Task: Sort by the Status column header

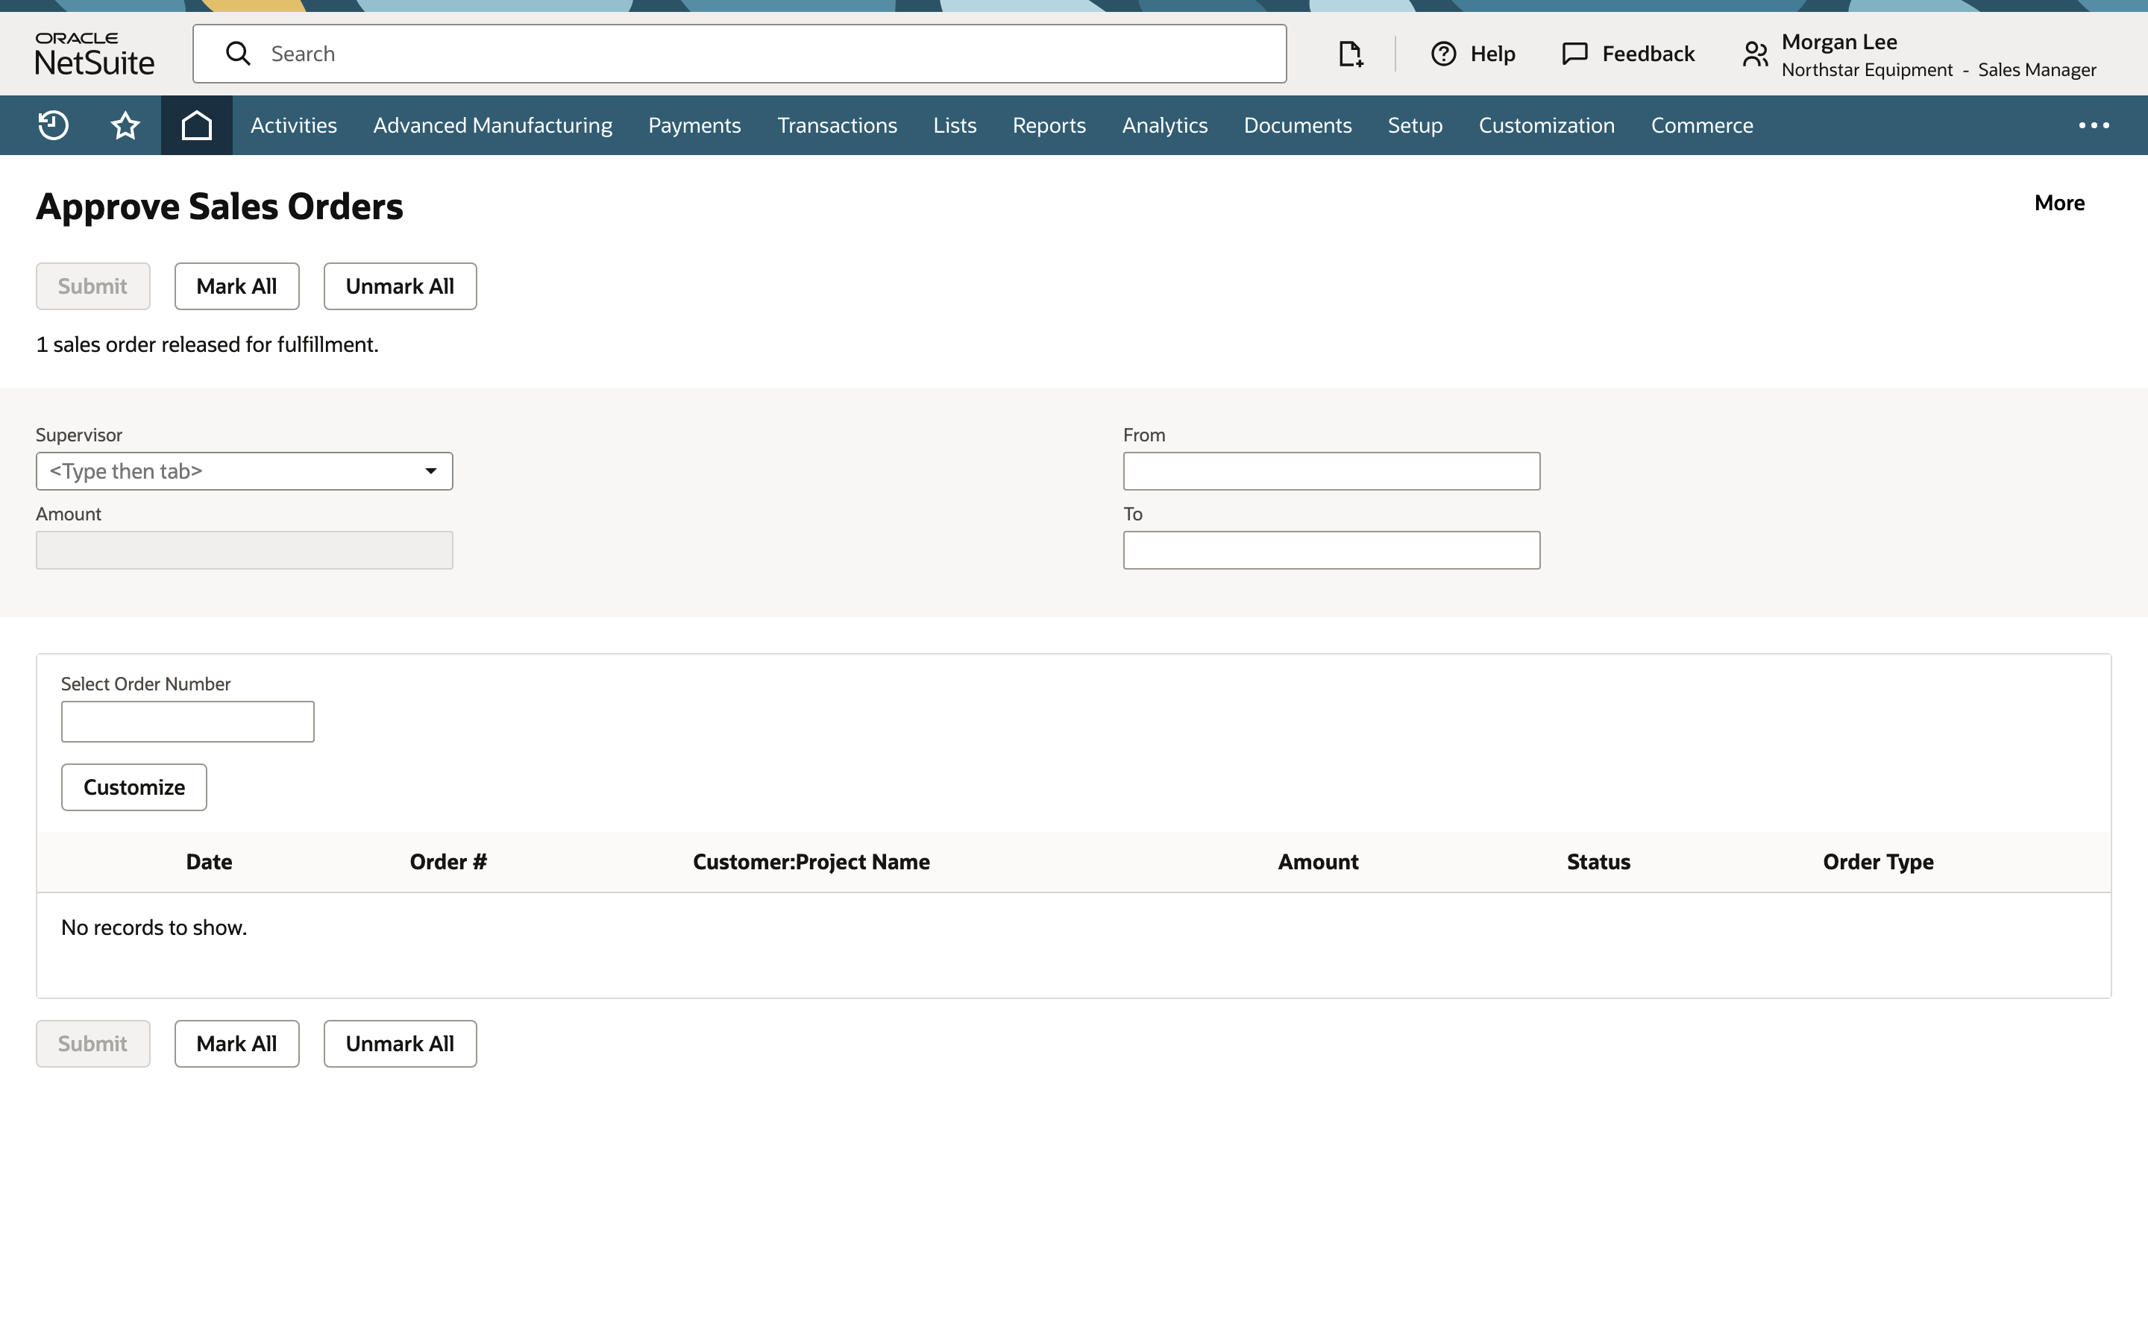Action: coord(1598,862)
